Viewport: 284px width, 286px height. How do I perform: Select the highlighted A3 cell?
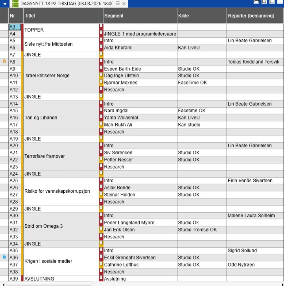(x=15, y=27)
